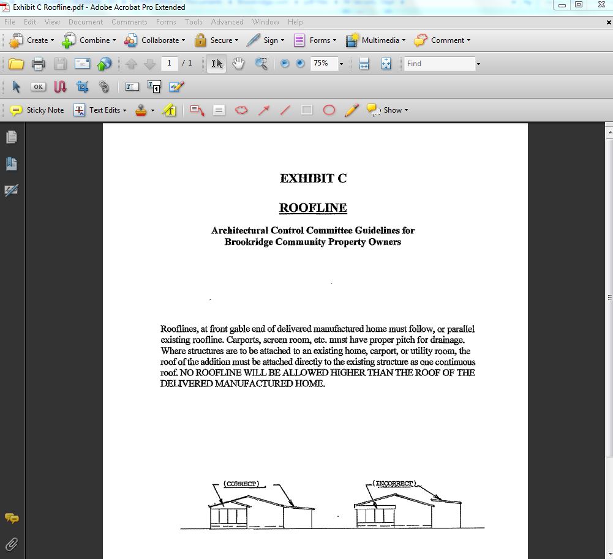This screenshot has height=559, width=613.
Task: Open the File menu
Action: (x=10, y=22)
